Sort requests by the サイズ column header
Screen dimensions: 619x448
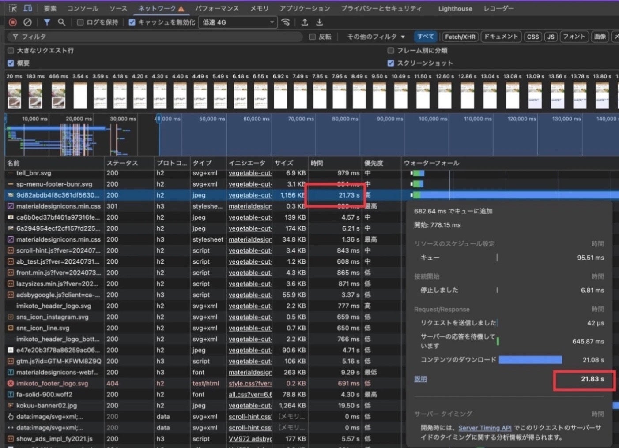click(x=284, y=163)
